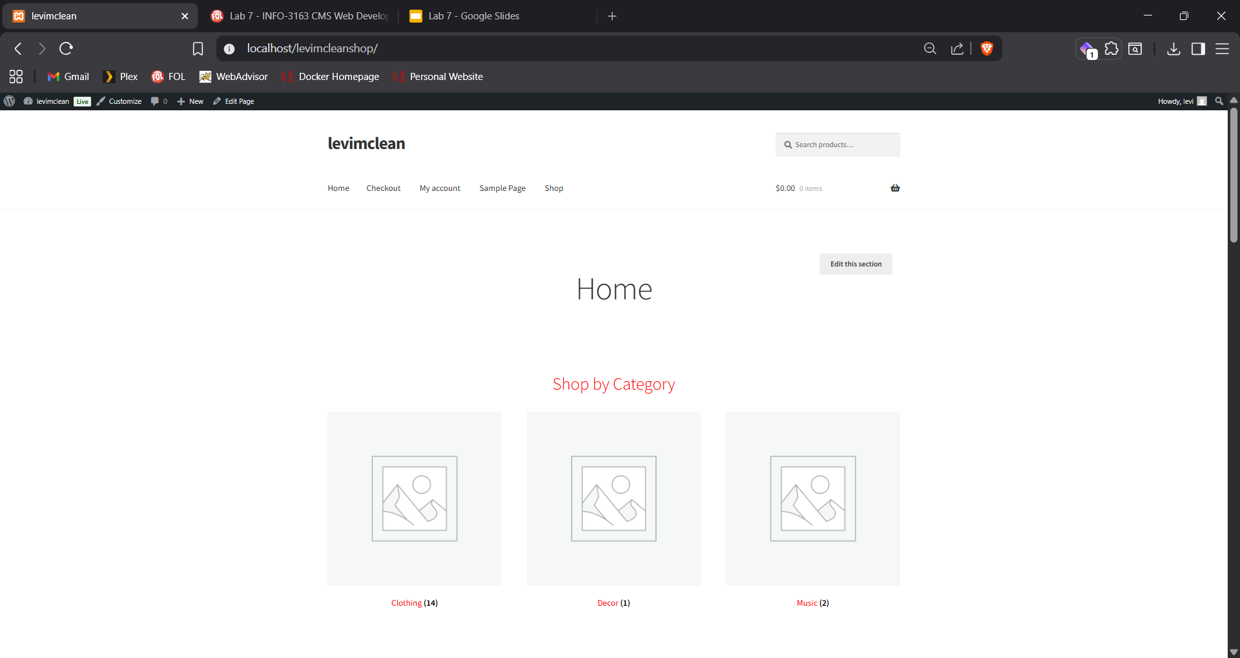
Task: Open the shopping cart basket icon
Action: [894, 188]
